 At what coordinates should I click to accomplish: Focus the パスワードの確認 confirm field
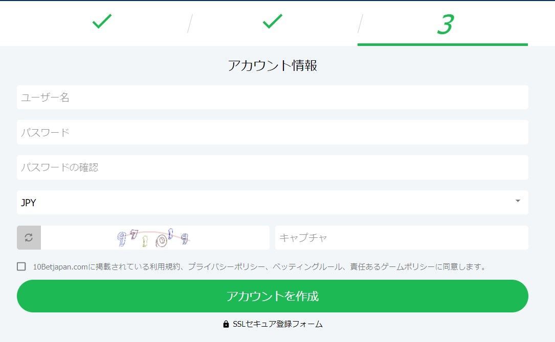coord(273,167)
